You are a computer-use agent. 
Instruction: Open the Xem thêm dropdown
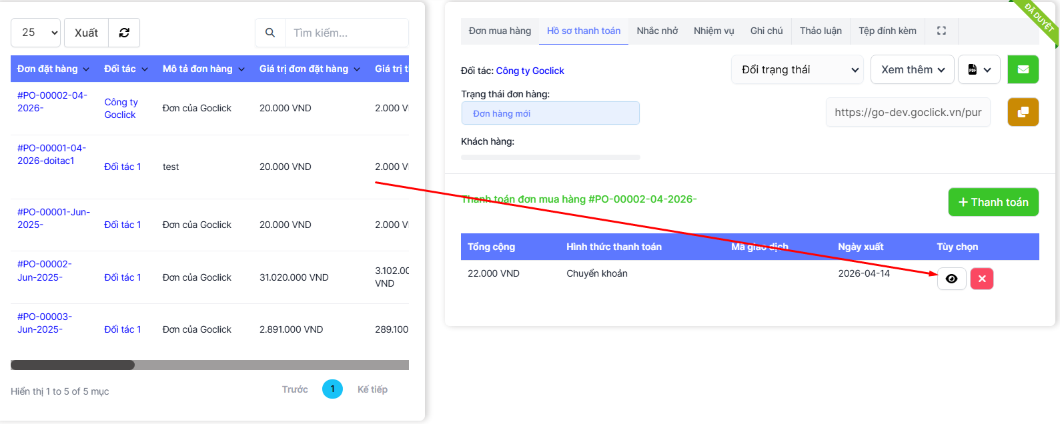click(x=912, y=69)
